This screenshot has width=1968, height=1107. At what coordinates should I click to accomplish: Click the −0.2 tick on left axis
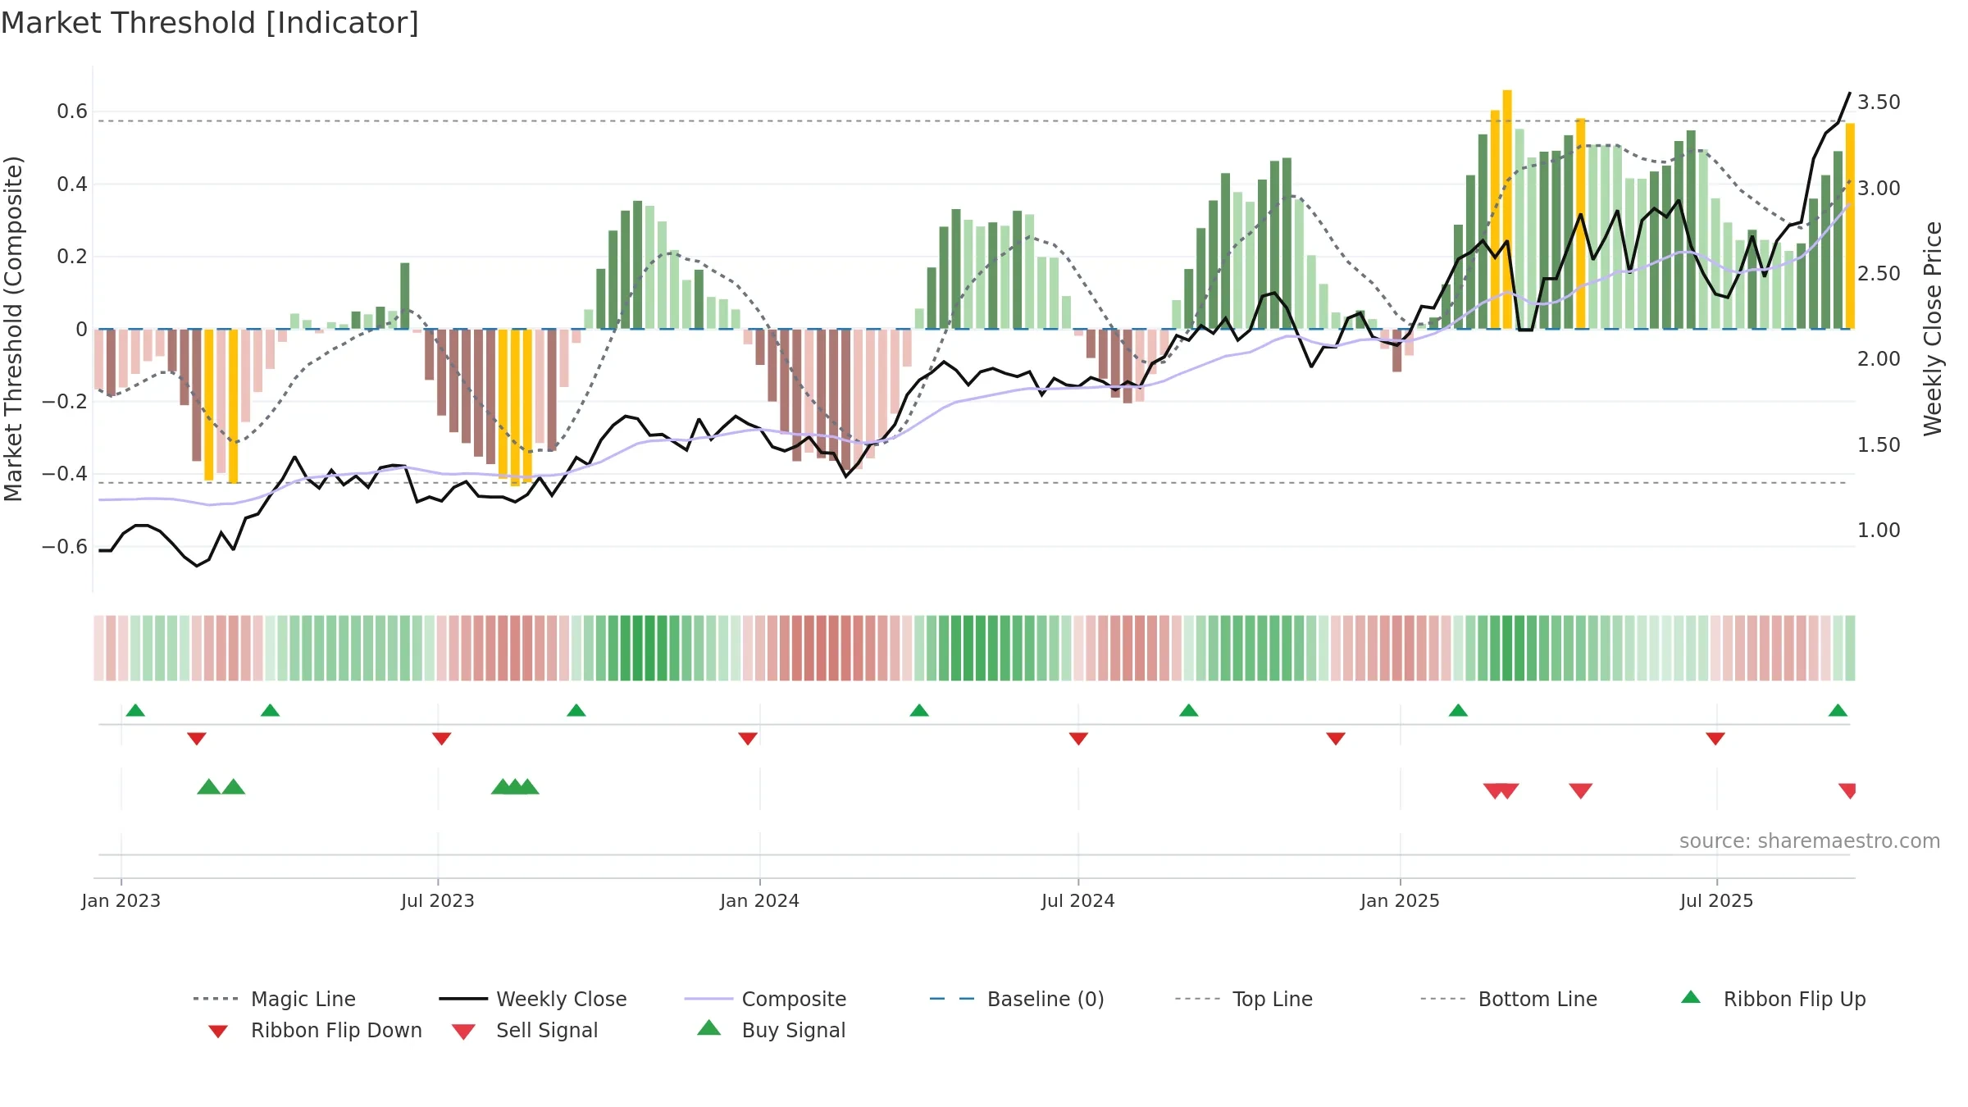[x=65, y=401]
